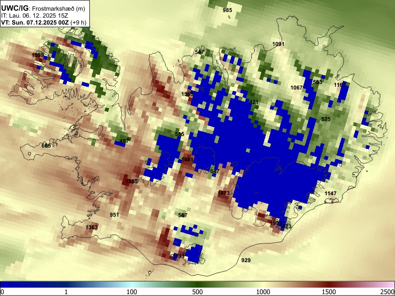Screen dimensions: 395x296
Task: Click the 567 map value
Action: point(183,216)
